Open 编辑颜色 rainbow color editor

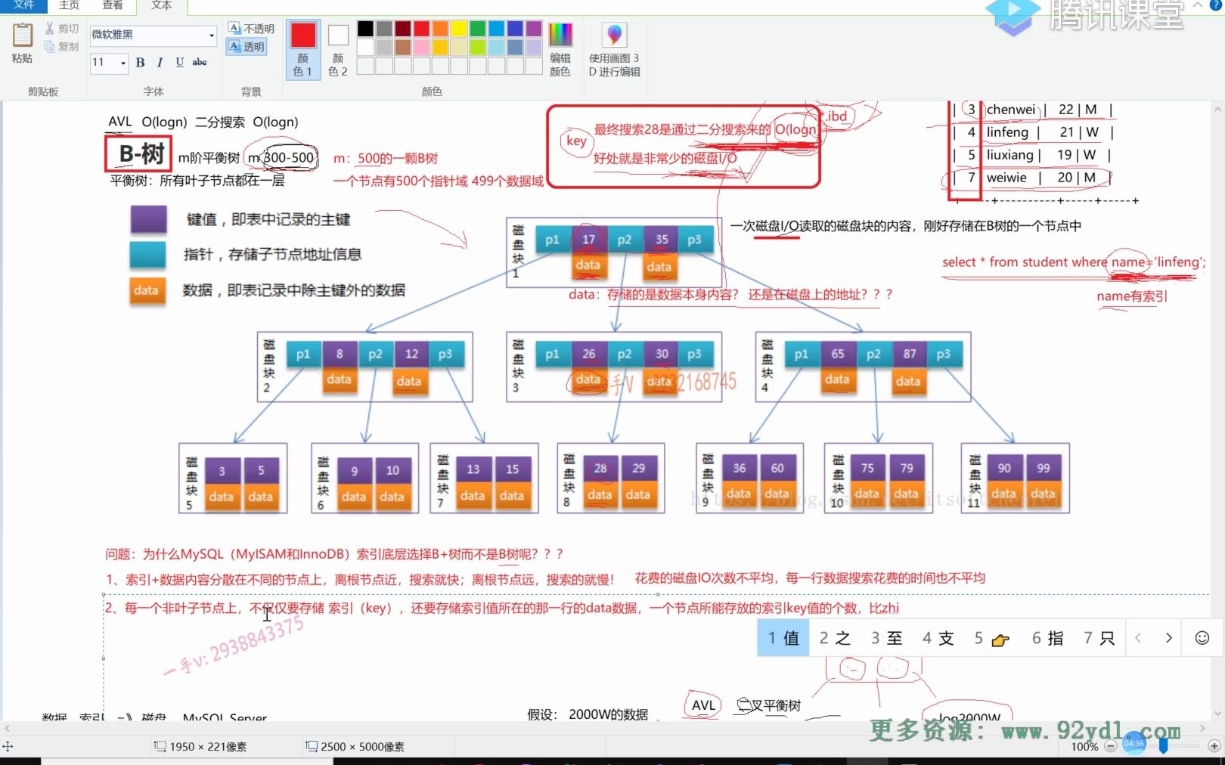(x=560, y=50)
